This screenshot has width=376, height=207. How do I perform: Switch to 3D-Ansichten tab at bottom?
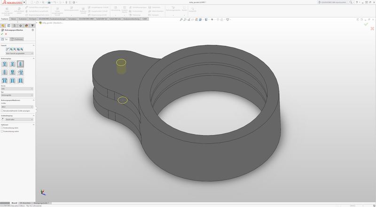tap(25, 203)
